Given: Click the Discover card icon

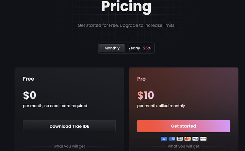Looking at the screenshot, I should pyautogui.click(x=203, y=139).
